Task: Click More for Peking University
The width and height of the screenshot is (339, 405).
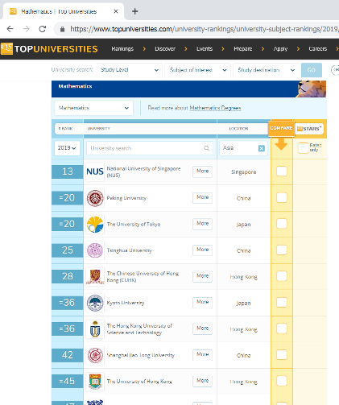Action: click(x=202, y=197)
